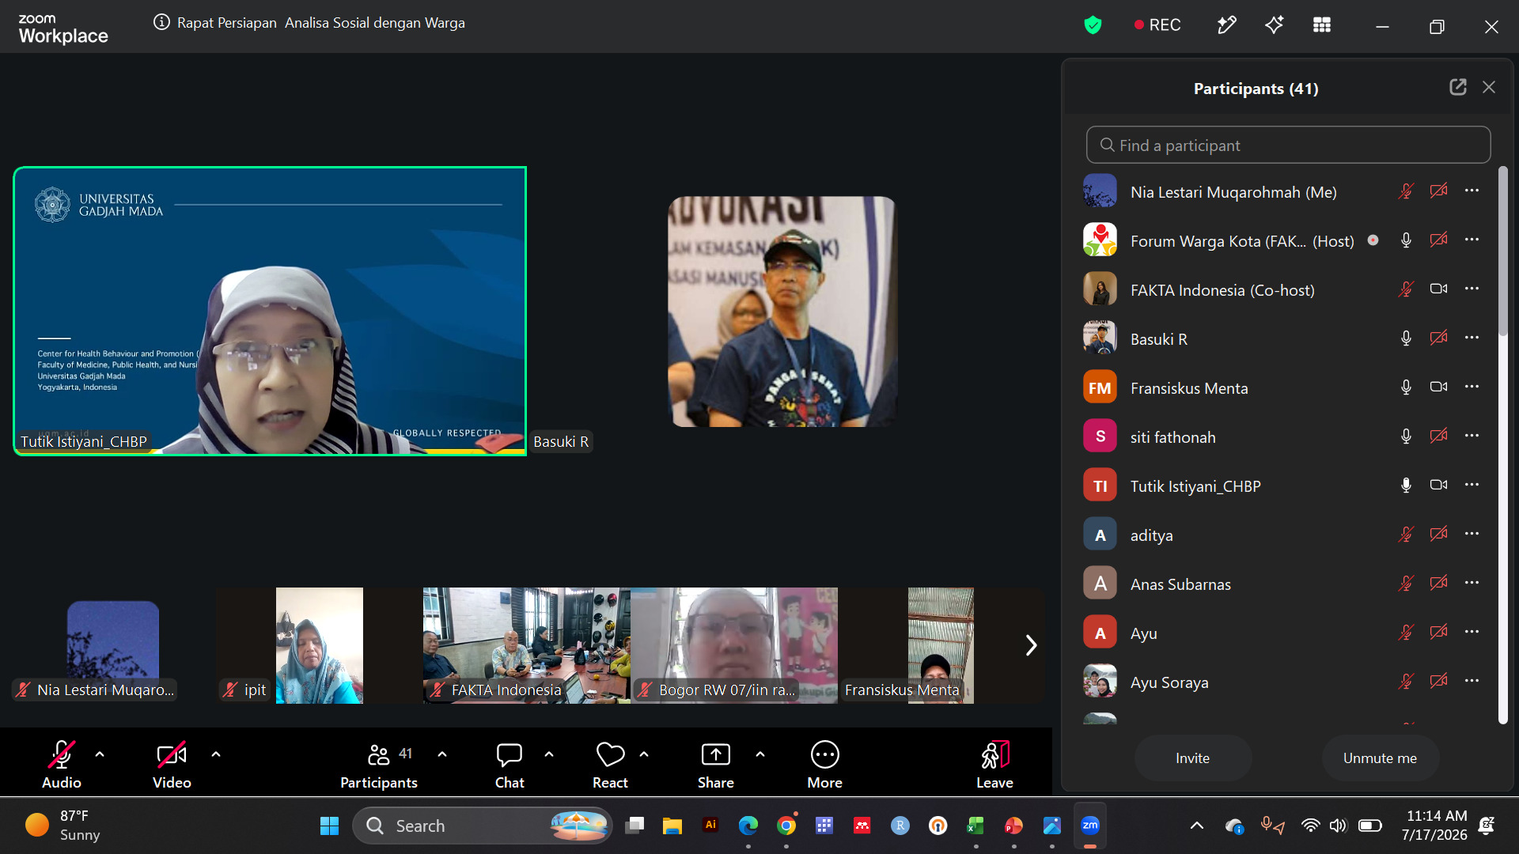This screenshot has height=854, width=1519.
Task: Open more options for Forum Warga Kota
Action: pyautogui.click(x=1472, y=240)
